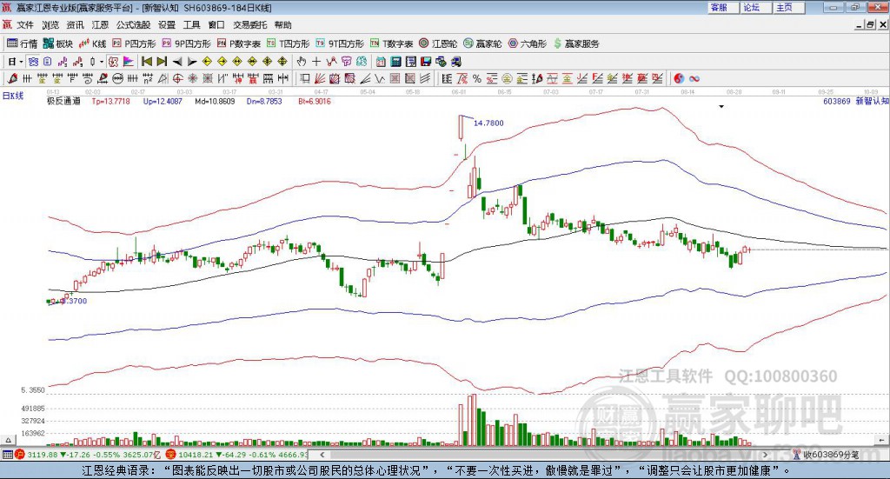Screen dimensions: 890x479
Task: Select the hand pan tool
Action: [x=301, y=62]
